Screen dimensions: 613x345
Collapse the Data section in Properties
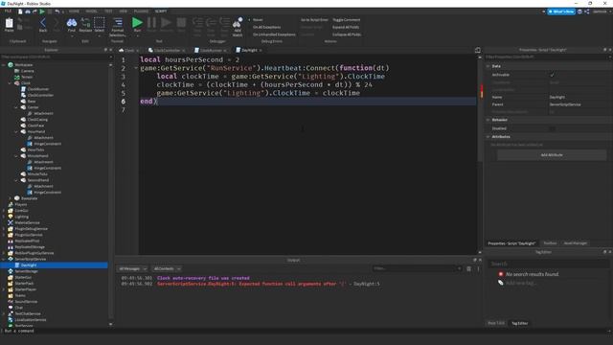click(x=488, y=66)
